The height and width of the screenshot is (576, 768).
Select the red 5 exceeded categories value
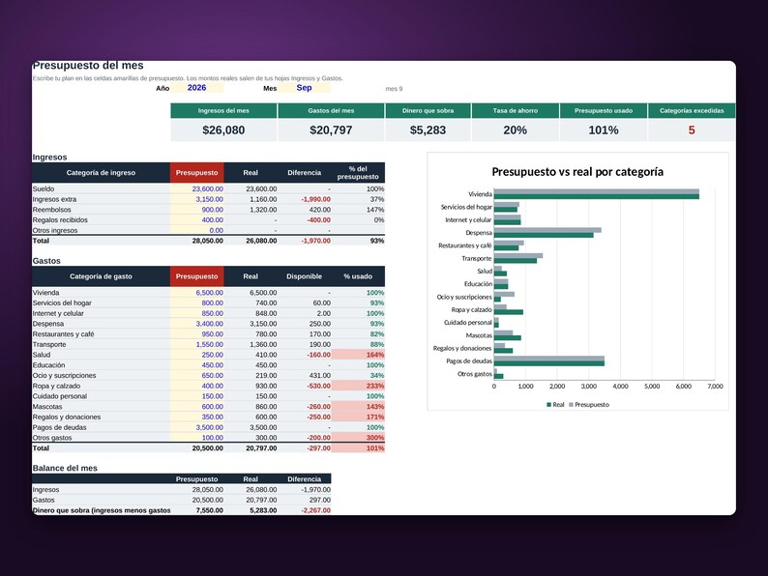point(692,130)
